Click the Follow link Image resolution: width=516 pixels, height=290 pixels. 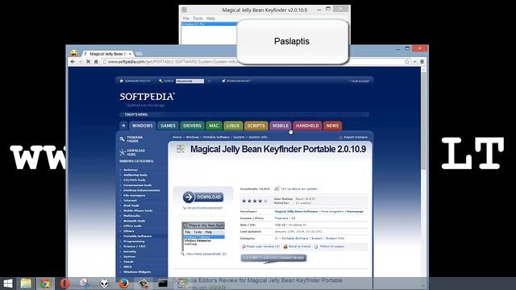coord(331,246)
